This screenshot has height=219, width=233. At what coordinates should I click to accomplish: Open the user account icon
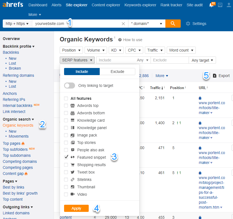click(229, 5)
